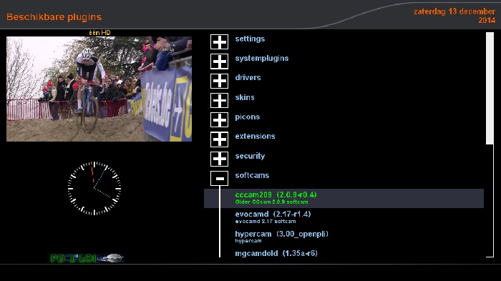Open the extensions category label
The image size is (501, 281).
tap(255, 137)
